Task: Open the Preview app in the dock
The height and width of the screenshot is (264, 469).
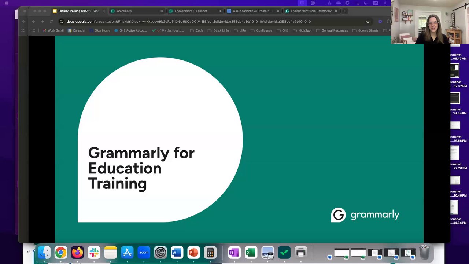Action: 267,253
